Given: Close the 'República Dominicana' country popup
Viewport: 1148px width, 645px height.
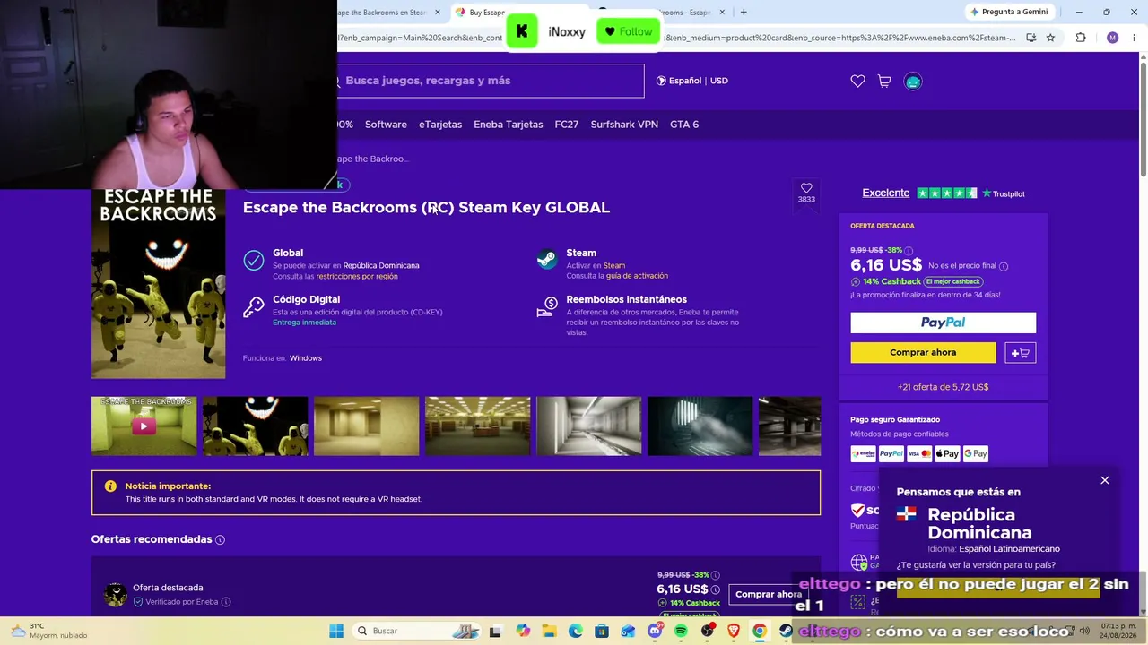Looking at the screenshot, I should pos(1105,480).
